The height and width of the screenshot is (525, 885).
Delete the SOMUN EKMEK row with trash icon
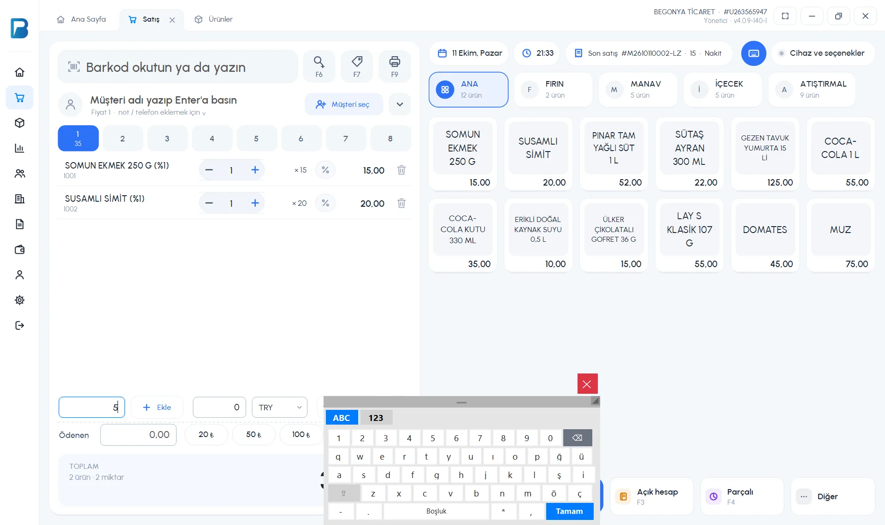401,170
